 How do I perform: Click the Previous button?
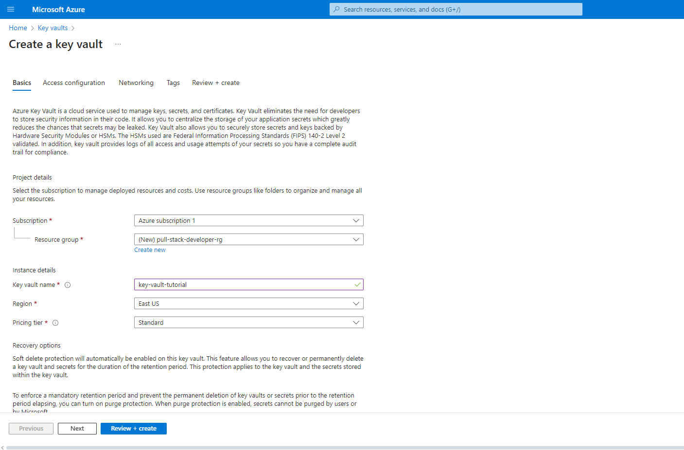[x=31, y=429]
